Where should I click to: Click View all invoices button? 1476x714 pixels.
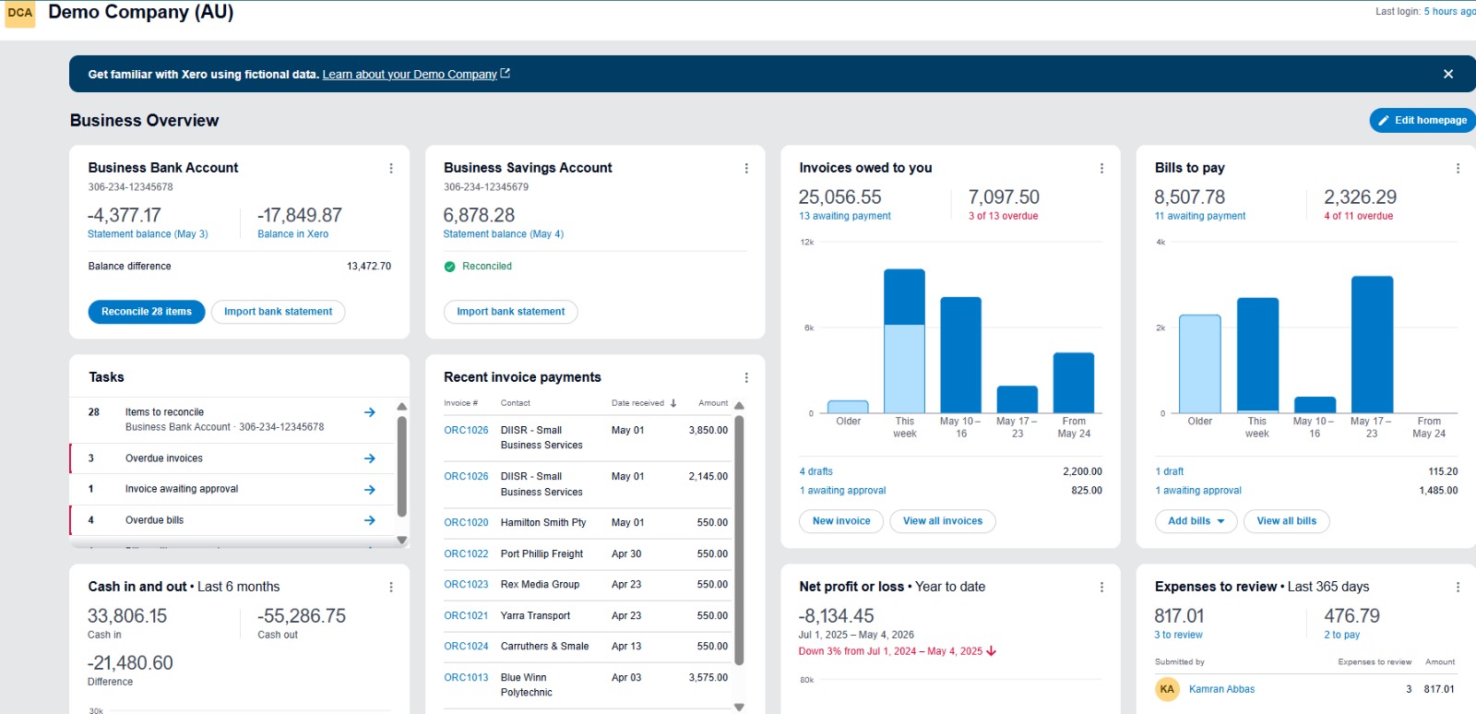pos(943,521)
